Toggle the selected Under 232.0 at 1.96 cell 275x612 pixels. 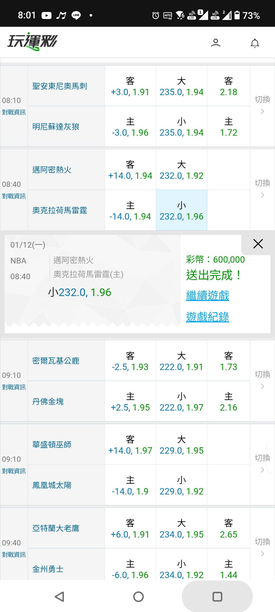point(181,210)
